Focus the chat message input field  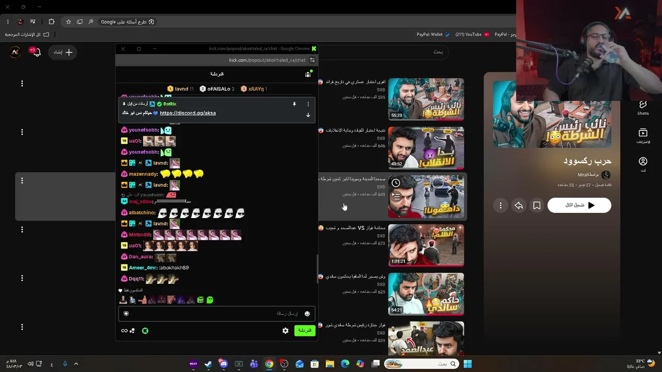point(217,314)
